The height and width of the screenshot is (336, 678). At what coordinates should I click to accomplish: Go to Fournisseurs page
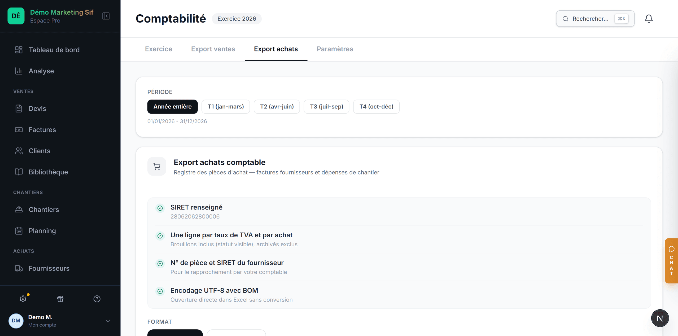[49, 268]
